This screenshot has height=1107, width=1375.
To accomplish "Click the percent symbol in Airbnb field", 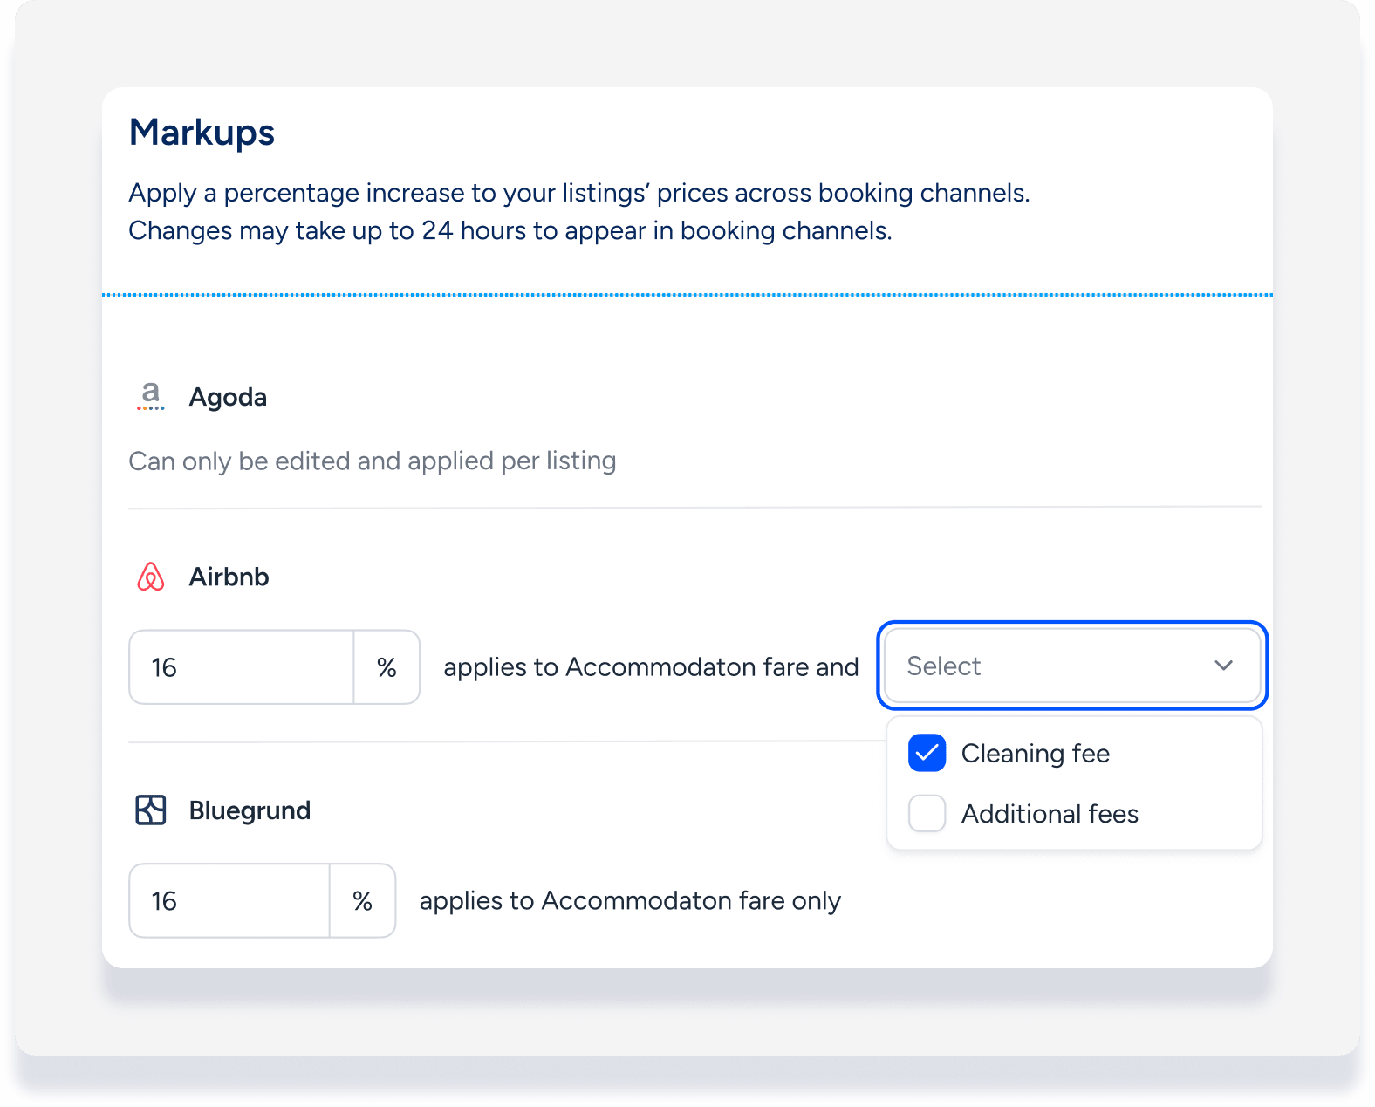I will 387,667.
